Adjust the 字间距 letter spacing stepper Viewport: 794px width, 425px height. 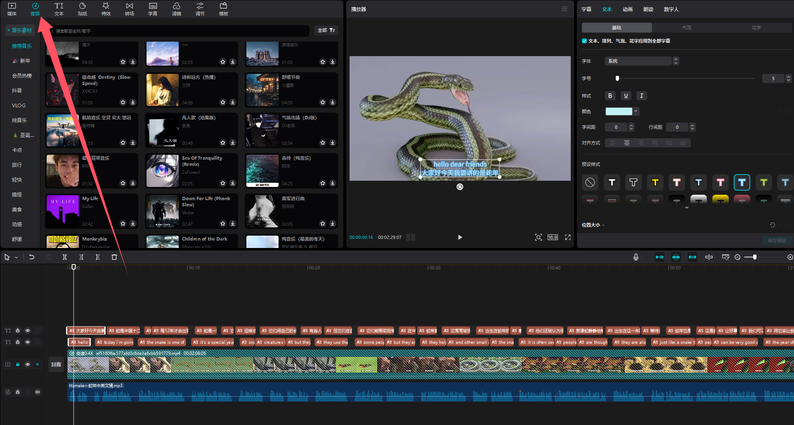pyautogui.click(x=631, y=127)
